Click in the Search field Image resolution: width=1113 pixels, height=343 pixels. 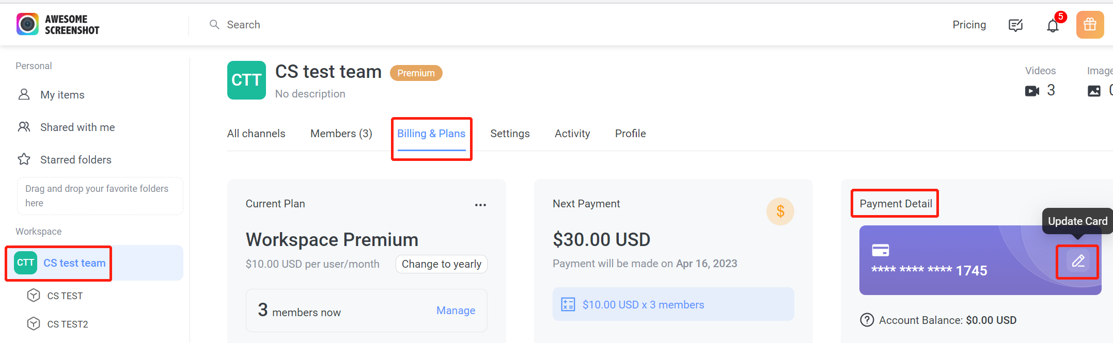point(244,25)
